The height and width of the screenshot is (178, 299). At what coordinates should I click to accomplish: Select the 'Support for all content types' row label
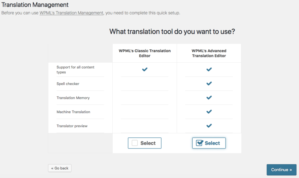pos(75,69)
